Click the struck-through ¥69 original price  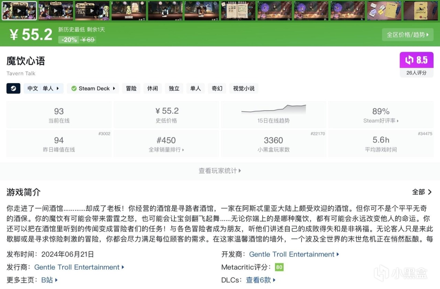pyautogui.click(x=88, y=40)
